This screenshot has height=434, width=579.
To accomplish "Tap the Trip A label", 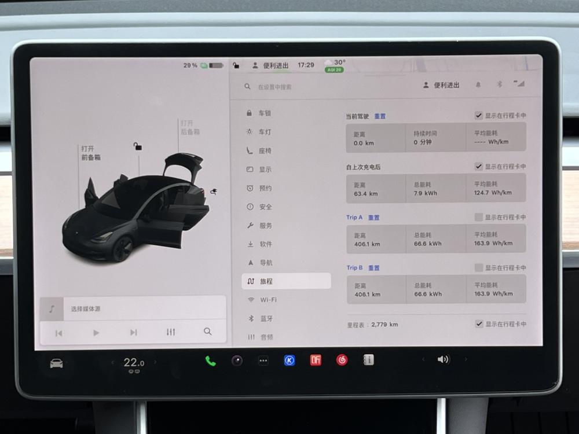I will click(354, 218).
